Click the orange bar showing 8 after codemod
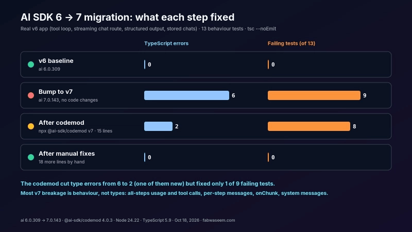The image size is (412, 232). click(308, 126)
